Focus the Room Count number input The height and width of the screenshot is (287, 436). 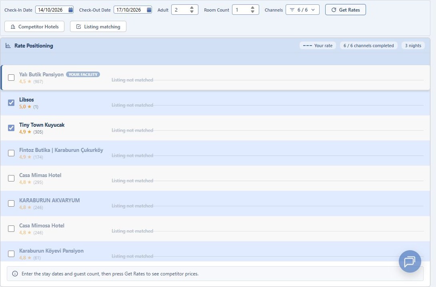pyautogui.click(x=246, y=10)
